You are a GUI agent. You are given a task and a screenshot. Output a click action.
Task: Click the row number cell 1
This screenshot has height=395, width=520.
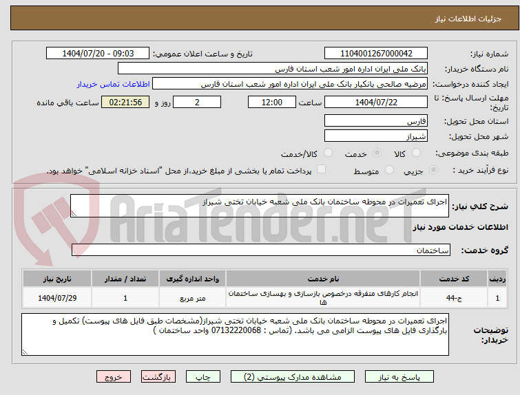(x=497, y=298)
